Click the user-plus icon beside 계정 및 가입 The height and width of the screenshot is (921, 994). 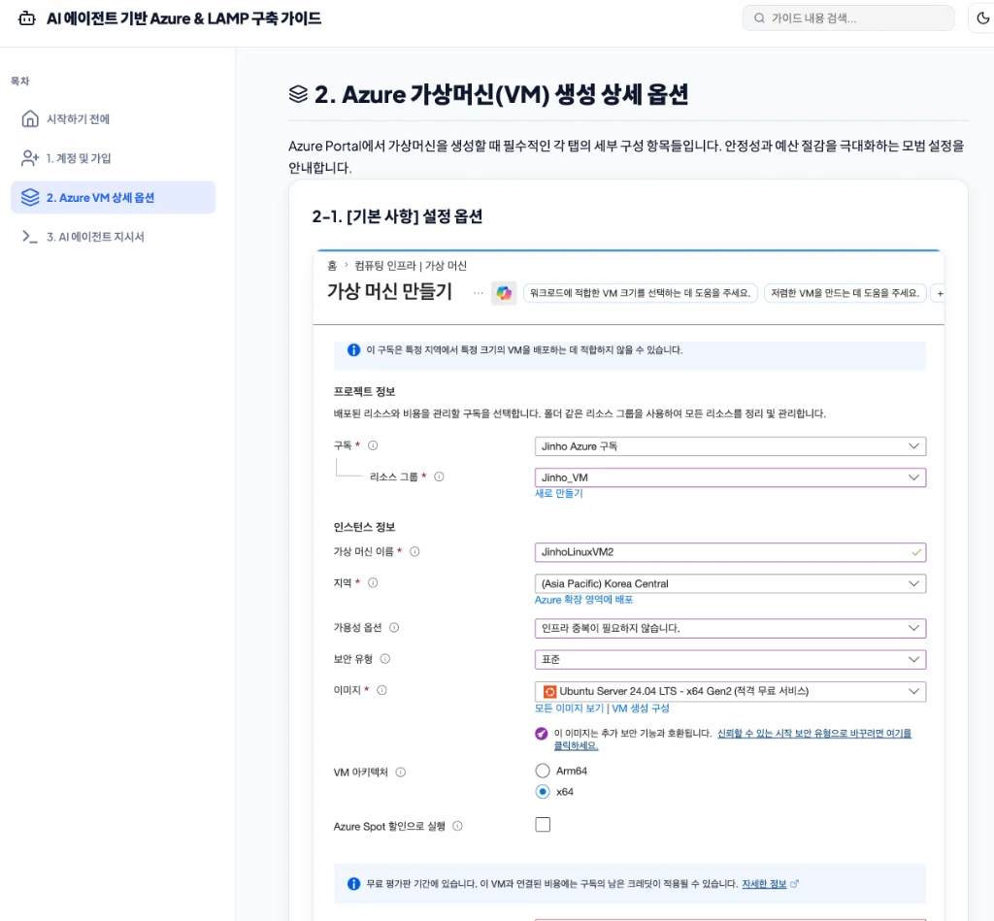point(30,158)
